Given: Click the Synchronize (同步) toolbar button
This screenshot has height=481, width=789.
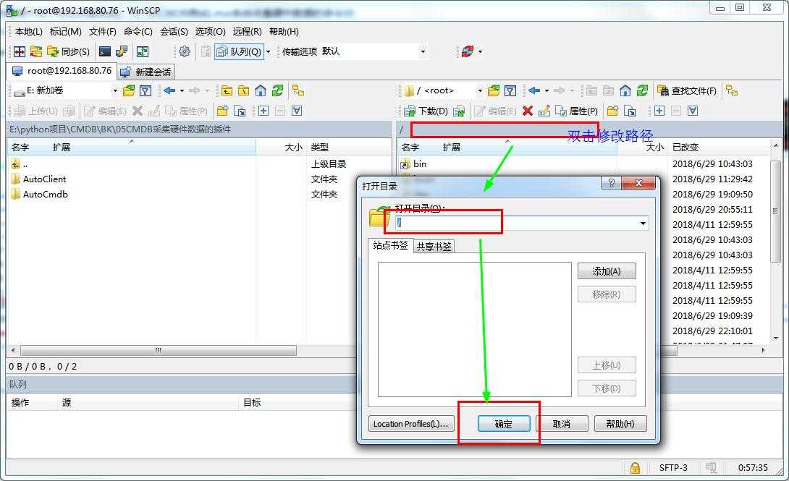Looking at the screenshot, I should click(x=68, y=51).
